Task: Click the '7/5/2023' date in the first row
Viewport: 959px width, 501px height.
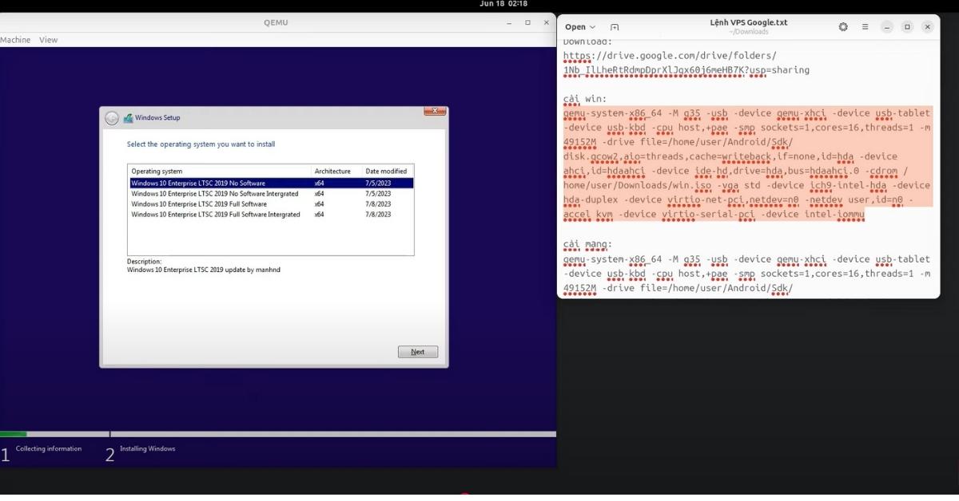Action: 378,183
